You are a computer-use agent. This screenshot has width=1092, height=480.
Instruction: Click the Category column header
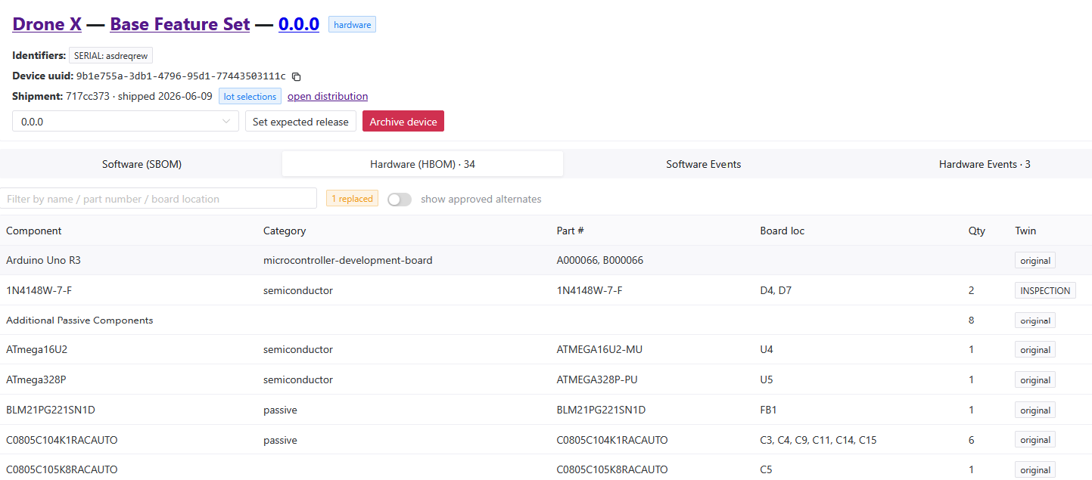coord(285,231)
